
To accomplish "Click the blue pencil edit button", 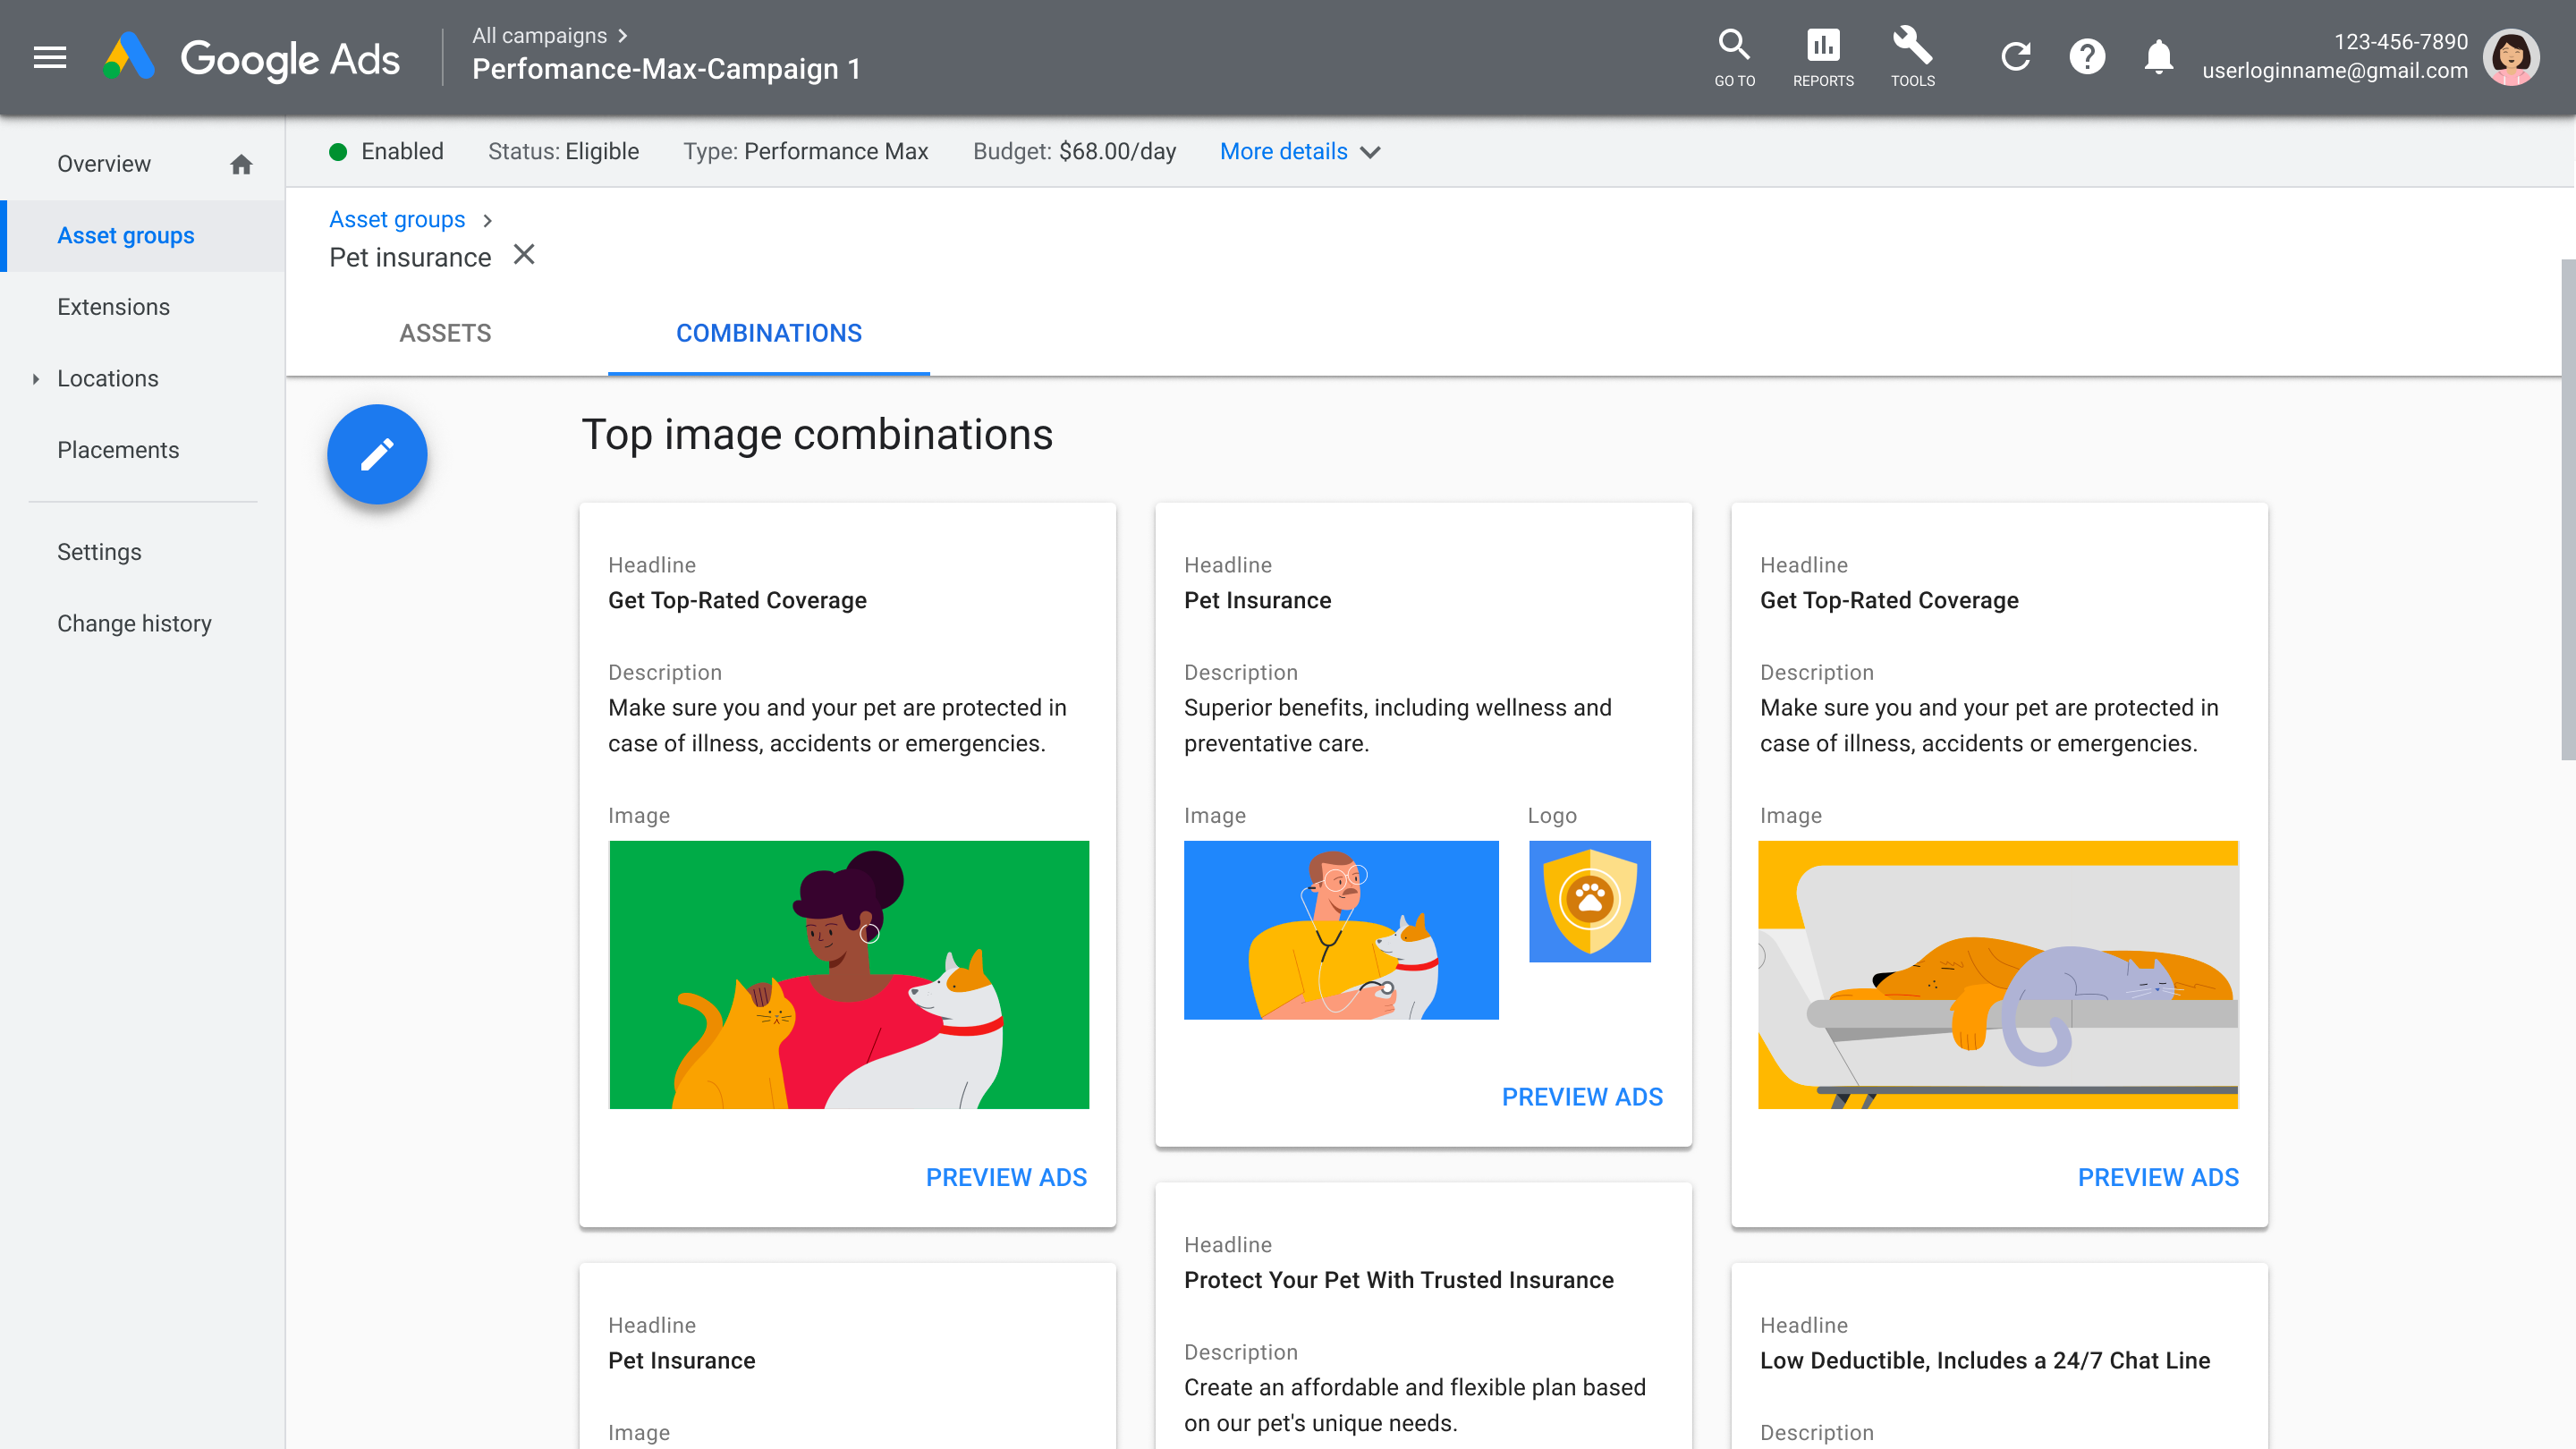I will click(377, 454).
